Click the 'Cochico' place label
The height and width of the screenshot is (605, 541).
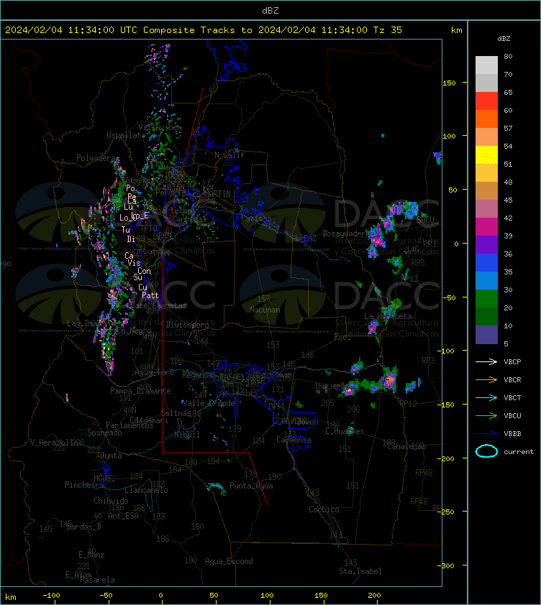[x=324, y=509]
